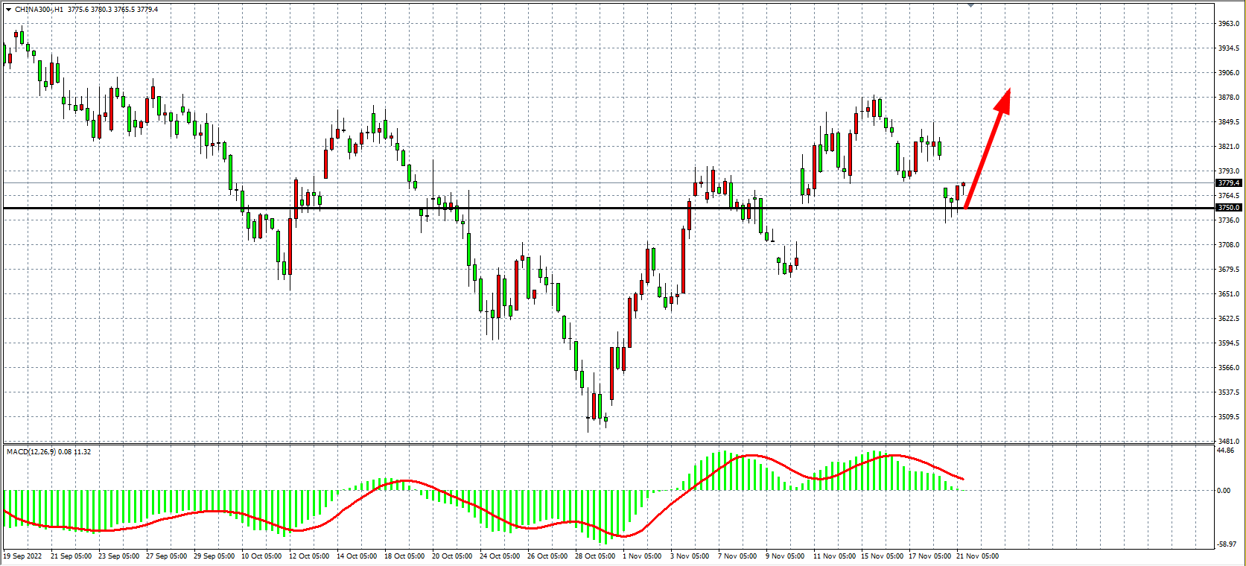Click the 3750.0 horizontal line price tag
Screen dimensions: 1246x566
coord(1228,208)
